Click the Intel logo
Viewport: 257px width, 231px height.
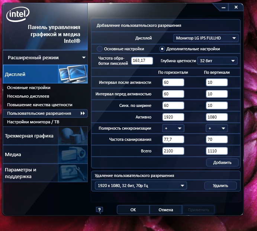tap(18, 14)
